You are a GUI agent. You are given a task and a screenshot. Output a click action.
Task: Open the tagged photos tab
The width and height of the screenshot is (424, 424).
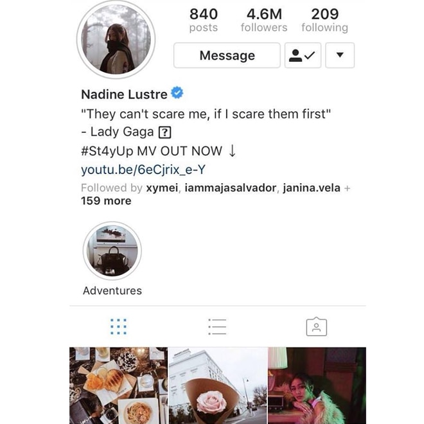point(316,326)
